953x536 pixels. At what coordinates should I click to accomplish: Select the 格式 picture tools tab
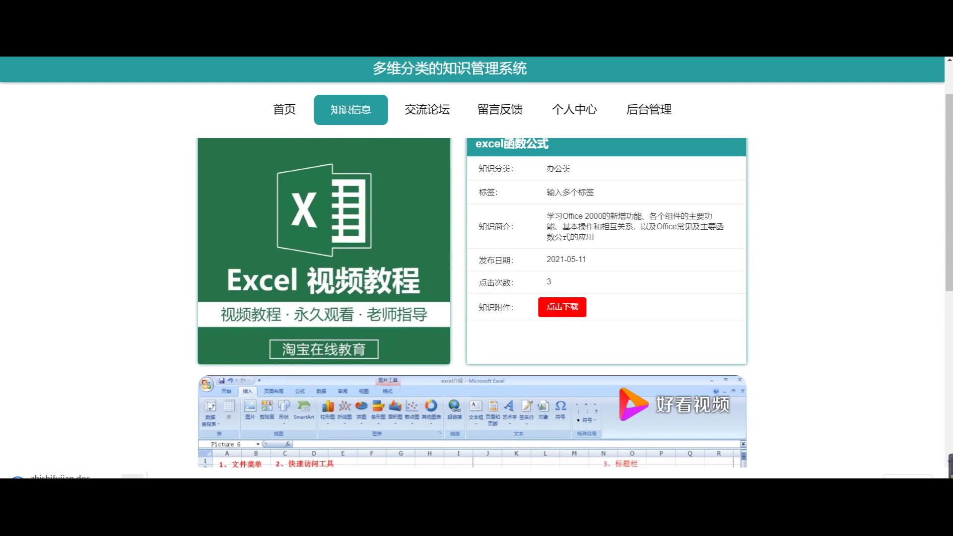[x=388, y=391]
